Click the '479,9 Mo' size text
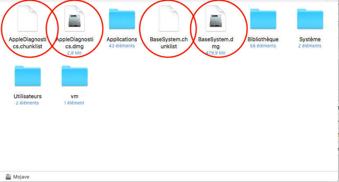 pyautogui.click(x=216, y=53)
